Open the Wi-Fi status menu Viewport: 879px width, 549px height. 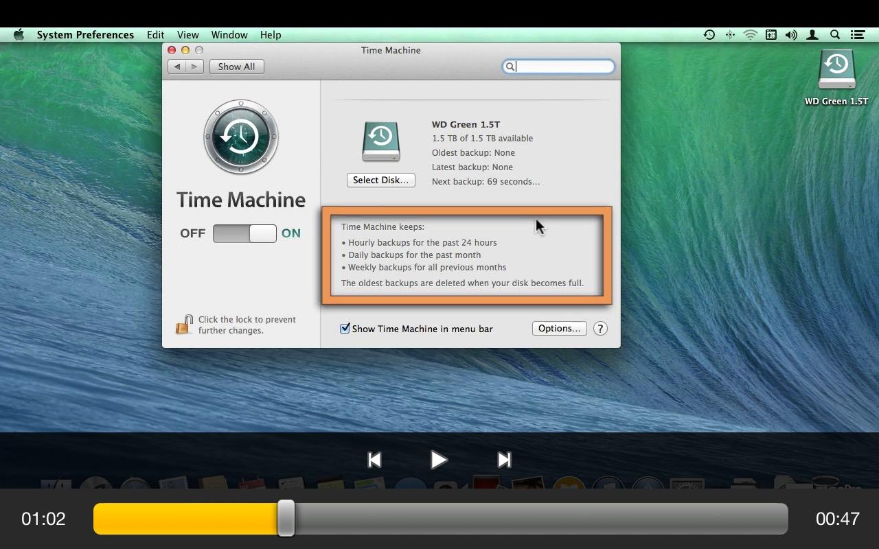click(751, 35)
